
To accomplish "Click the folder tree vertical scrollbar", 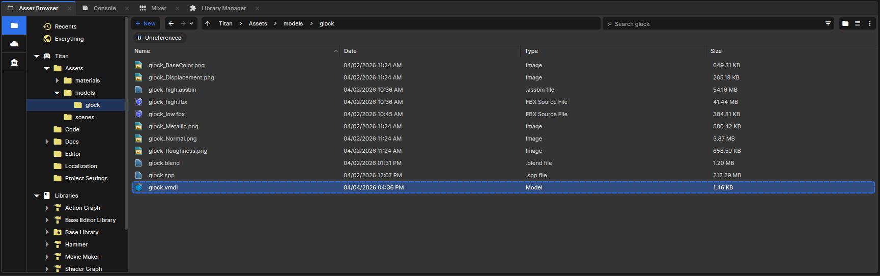I will point(126,122).
